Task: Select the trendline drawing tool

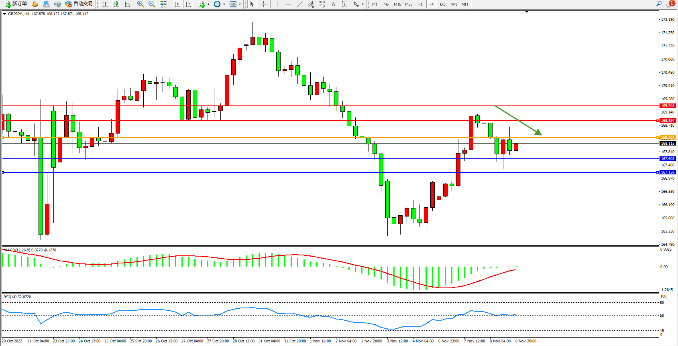Action: tap(300, 4)
